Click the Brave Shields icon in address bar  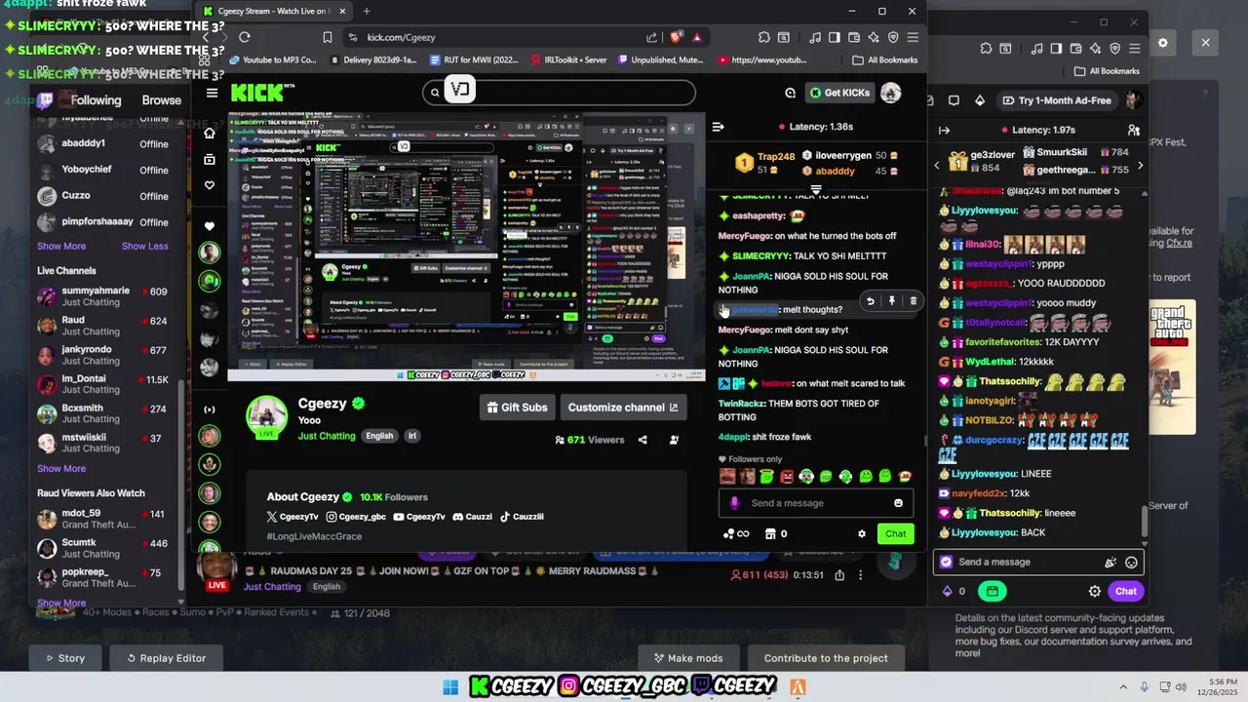click(677, 37)
